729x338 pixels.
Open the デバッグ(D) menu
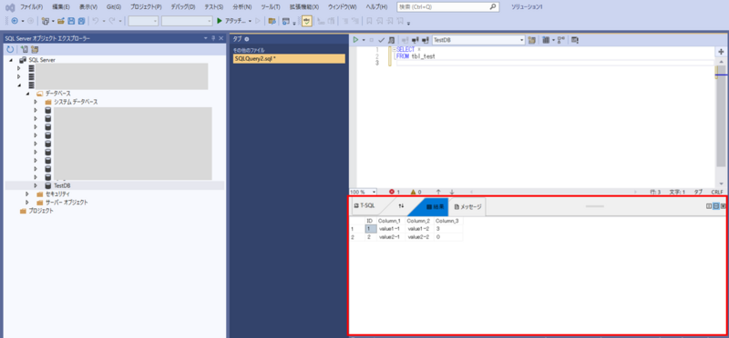pos(183,7)
